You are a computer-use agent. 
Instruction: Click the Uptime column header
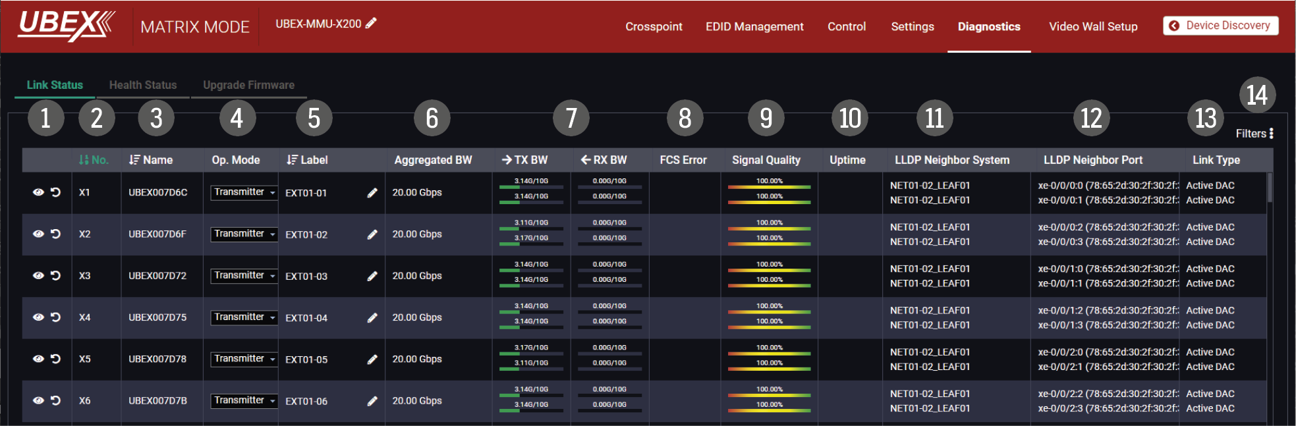[x=847, y=160]
